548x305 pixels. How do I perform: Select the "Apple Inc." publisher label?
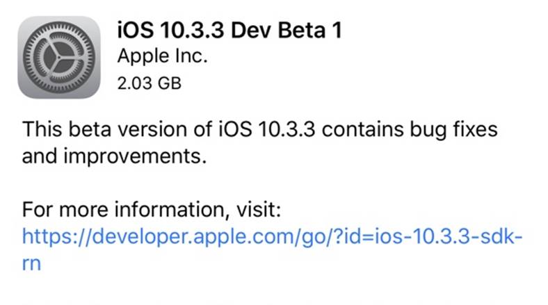[x=162, y=57]
